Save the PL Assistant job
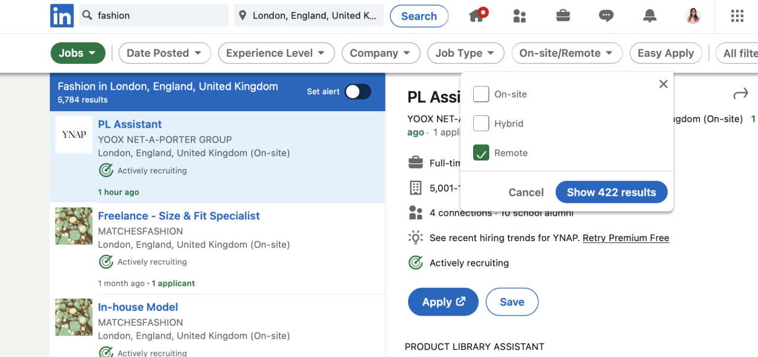 point(512,302)
